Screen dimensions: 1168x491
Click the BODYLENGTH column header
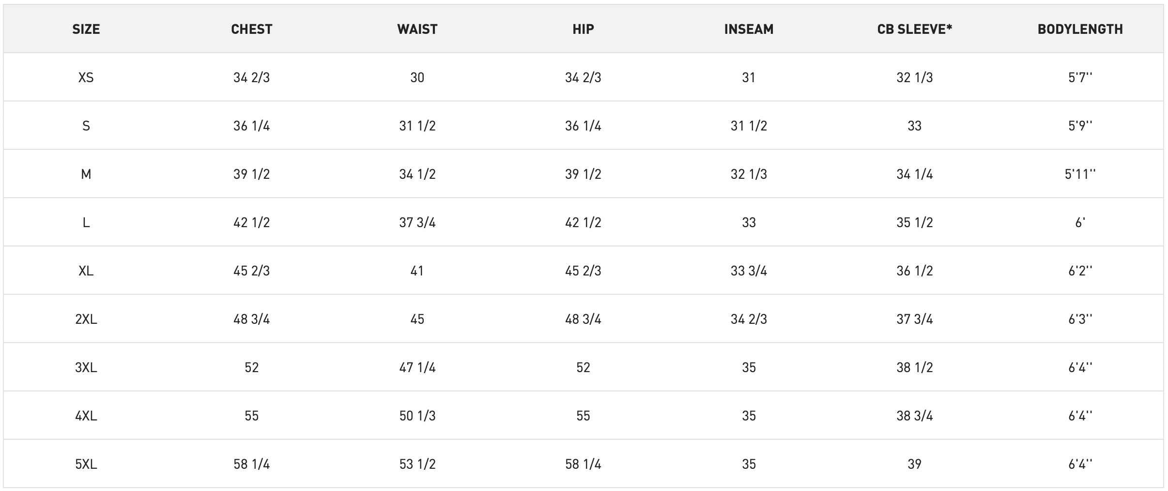[1080, 29]
